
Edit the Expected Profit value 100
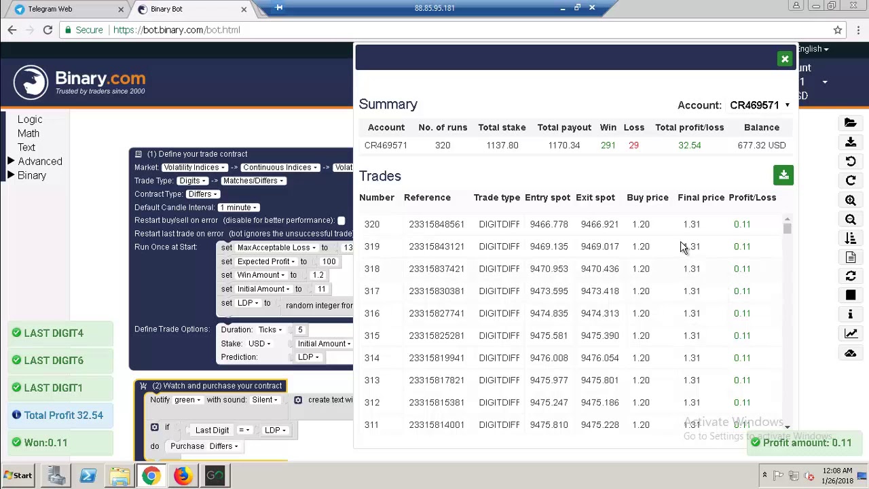pyautogui.click(x=329, y=261)
